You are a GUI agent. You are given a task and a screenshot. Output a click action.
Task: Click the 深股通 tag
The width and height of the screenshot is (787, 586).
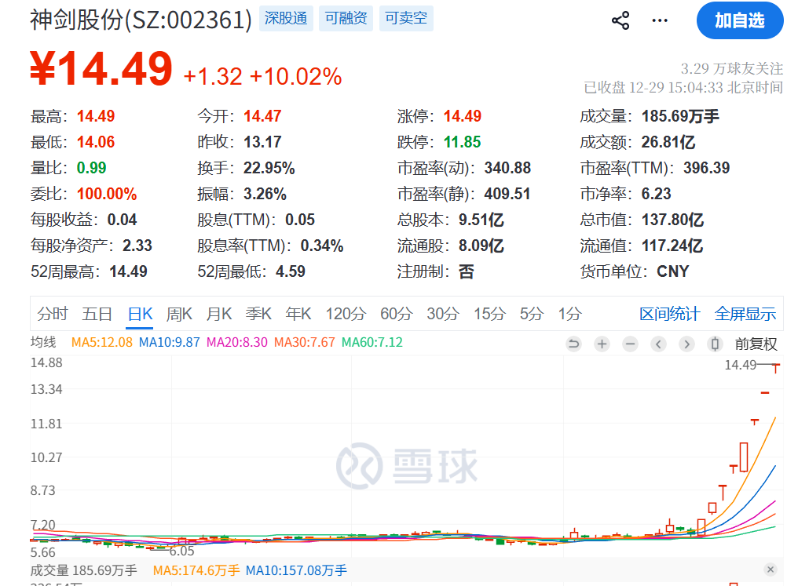[286, 19]
